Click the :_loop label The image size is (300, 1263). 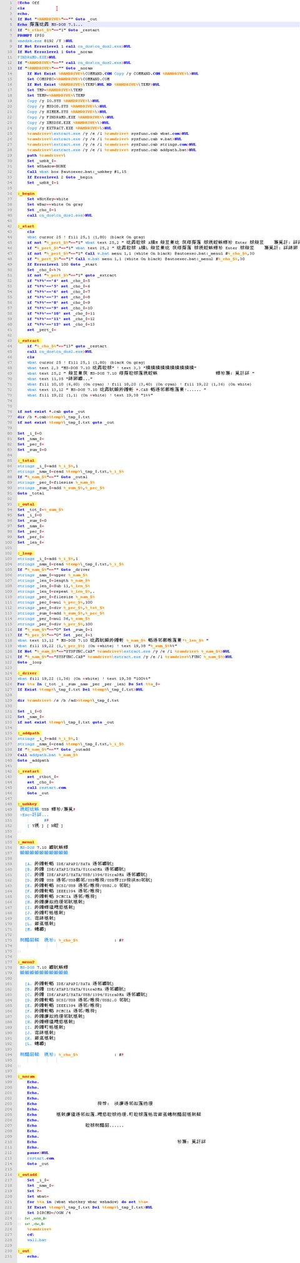pos(25,553)
